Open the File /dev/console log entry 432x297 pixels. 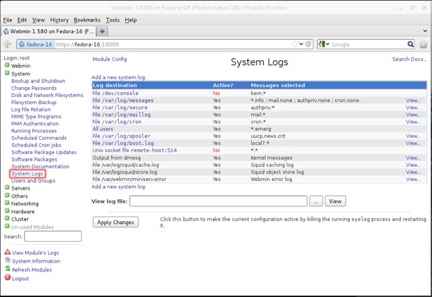(x=115, y=93)
